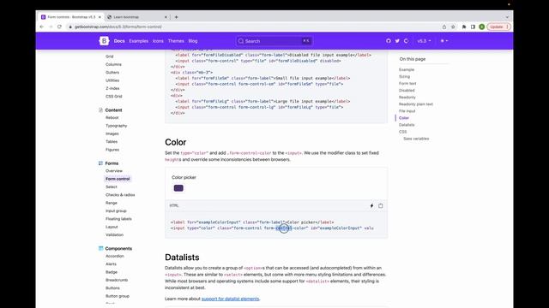Jump to Sass variables section
549x308 pixels.
(416, 139)
